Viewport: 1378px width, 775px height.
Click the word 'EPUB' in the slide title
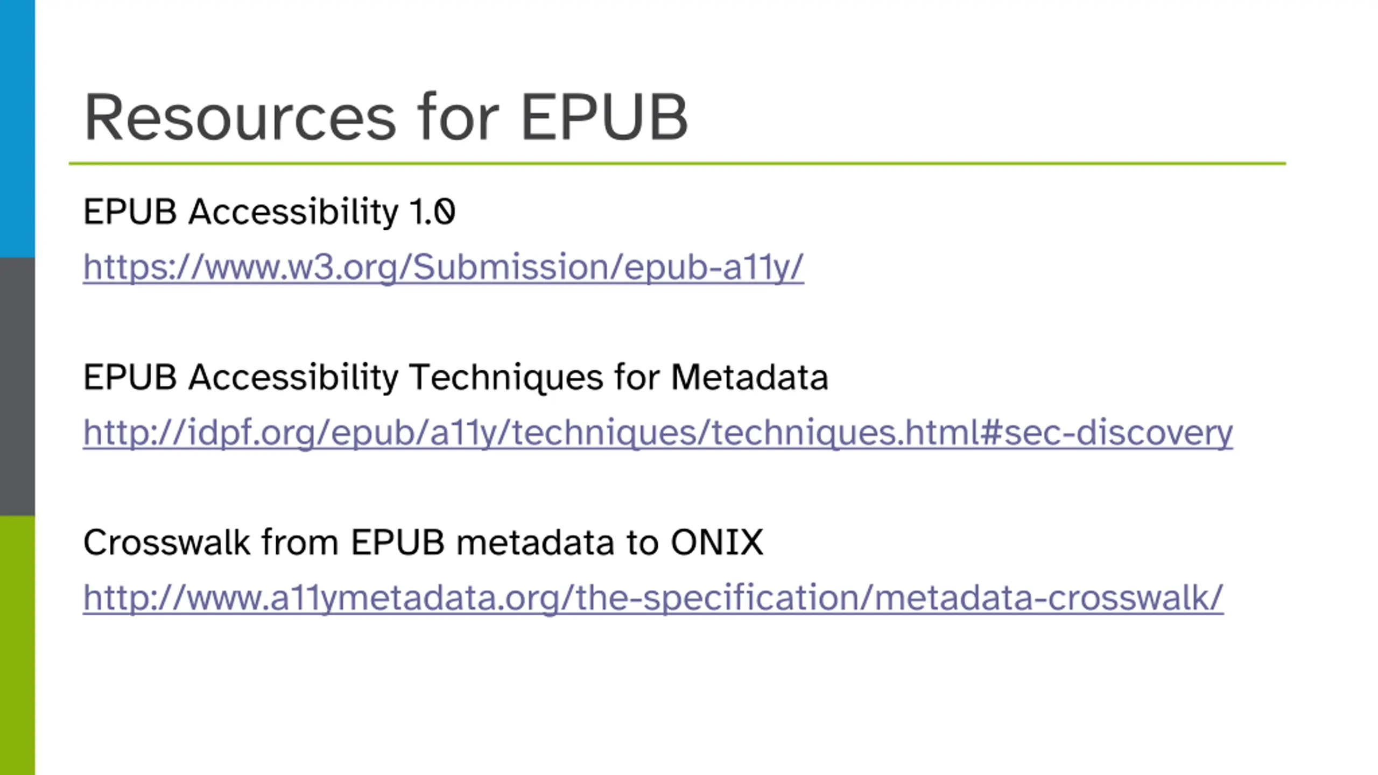[x=604, y=117]
